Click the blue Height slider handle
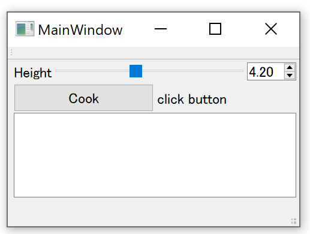 point(136,71)
